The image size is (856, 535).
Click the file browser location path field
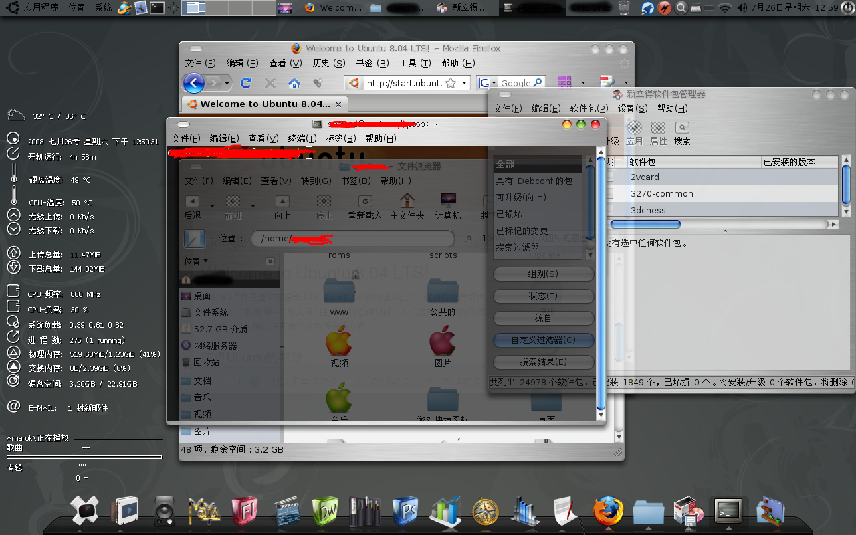coord(353,239)
